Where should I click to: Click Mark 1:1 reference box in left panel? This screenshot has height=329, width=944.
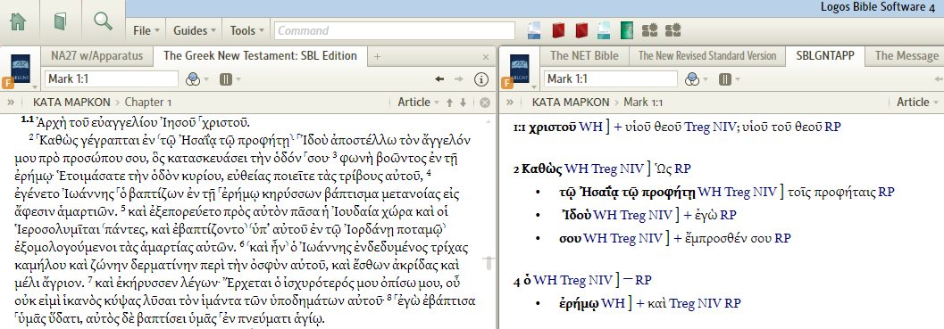coord(112,78)
